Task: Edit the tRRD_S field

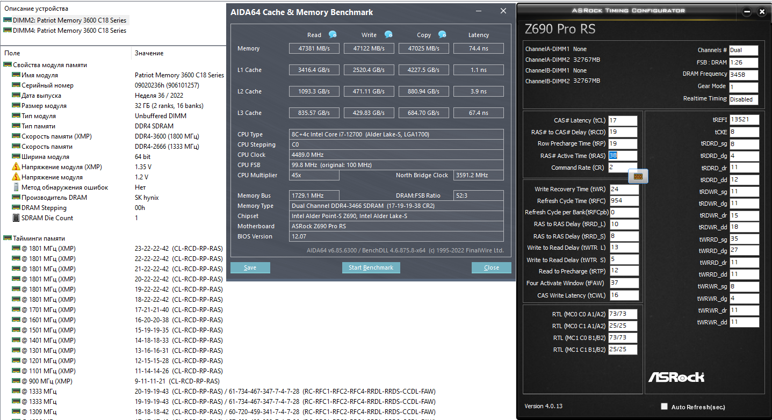Action: (x=624, y=236)
